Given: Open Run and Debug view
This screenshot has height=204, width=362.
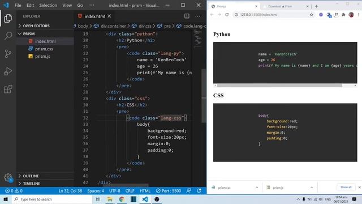Looking at the screenshot, I should (8, 71).
